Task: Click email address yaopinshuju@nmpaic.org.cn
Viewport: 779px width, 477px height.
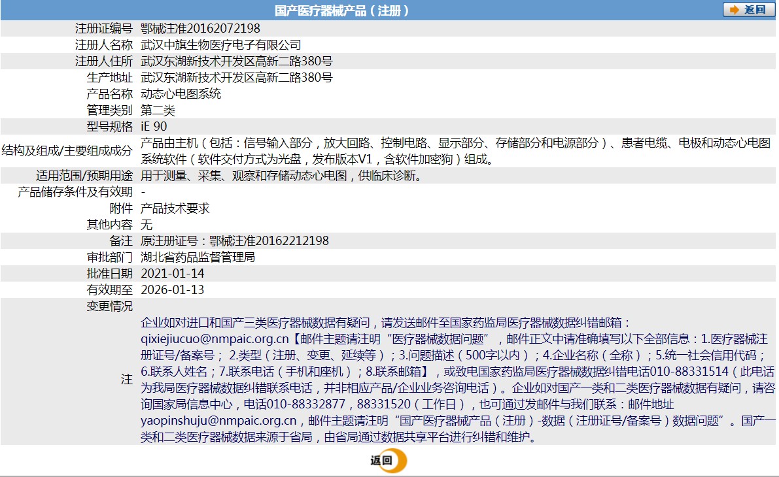Action: point(218,420)
